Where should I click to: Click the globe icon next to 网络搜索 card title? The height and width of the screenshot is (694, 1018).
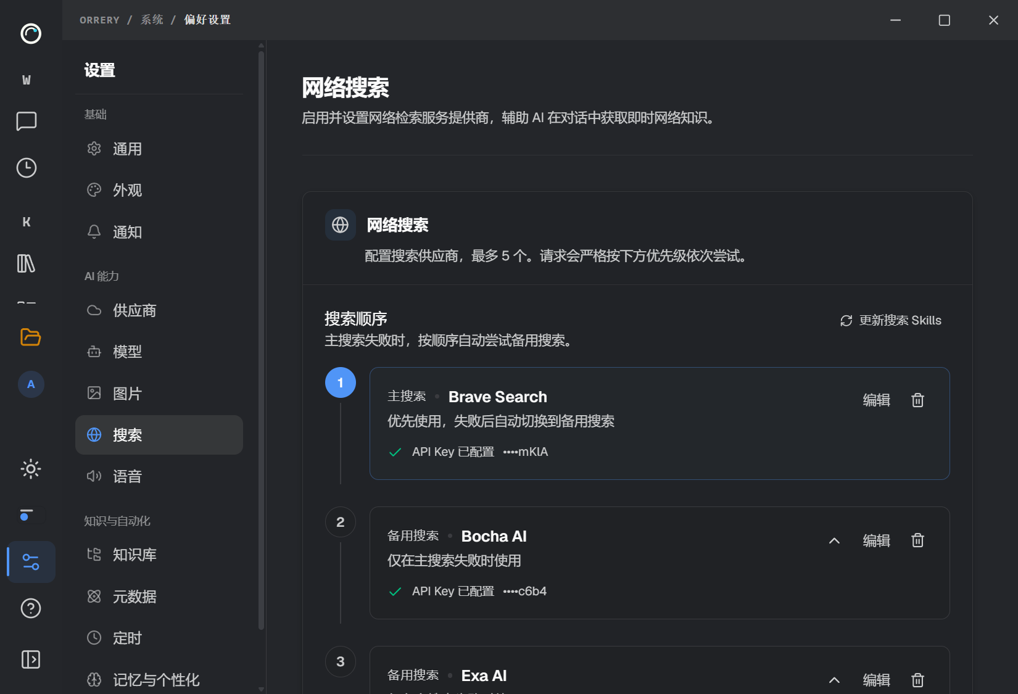click(x=341, y=225)
